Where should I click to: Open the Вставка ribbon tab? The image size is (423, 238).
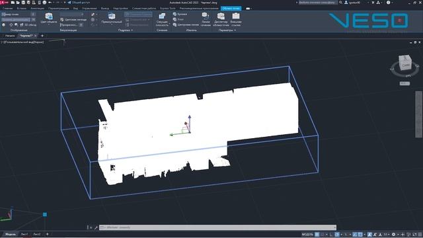[22, 9]
